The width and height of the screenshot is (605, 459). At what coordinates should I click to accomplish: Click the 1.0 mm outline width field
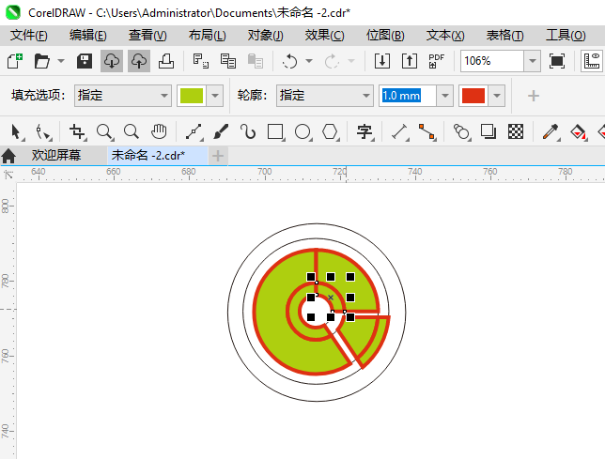click(x=408, y=96)
